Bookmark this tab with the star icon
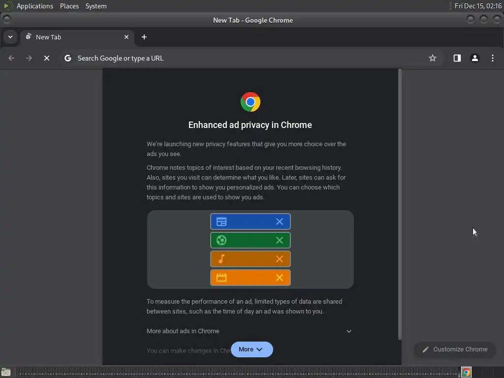The width and height of the screenshot is (504, 378). (433, 58)
